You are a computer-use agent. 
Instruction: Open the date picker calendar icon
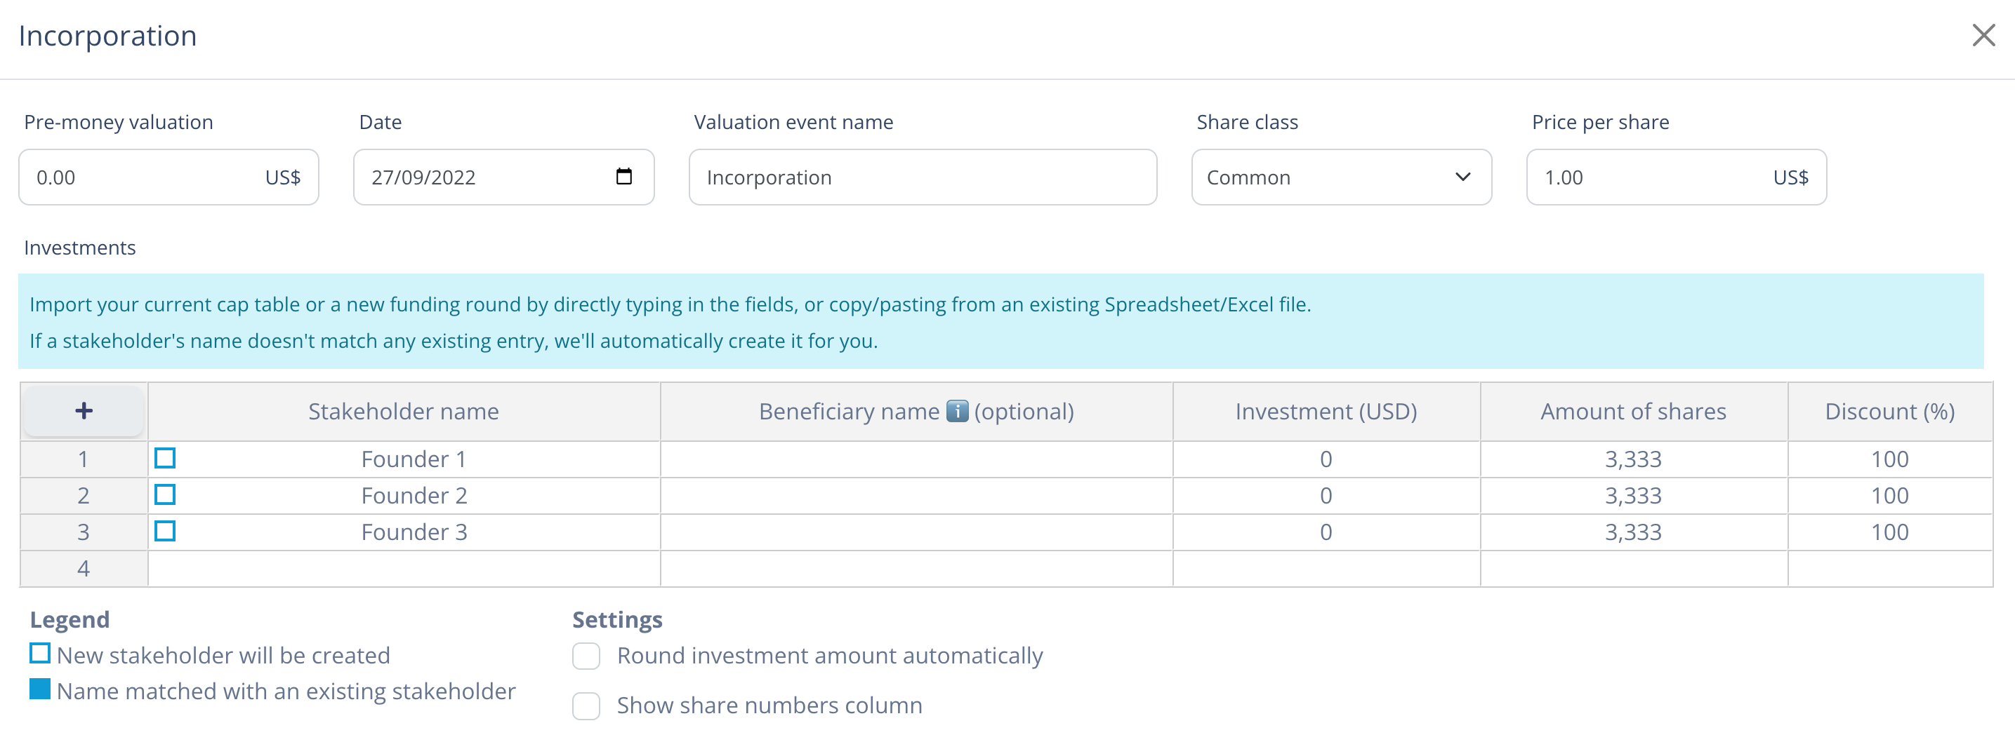tap(623, 177)
